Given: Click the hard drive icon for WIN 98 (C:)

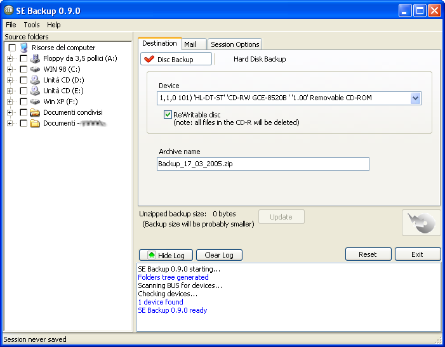Looking at the screenshot, I should point(35,69).
